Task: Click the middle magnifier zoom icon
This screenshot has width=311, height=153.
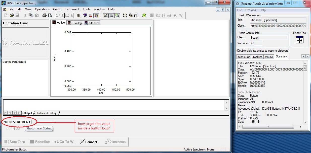Action: 111,16
